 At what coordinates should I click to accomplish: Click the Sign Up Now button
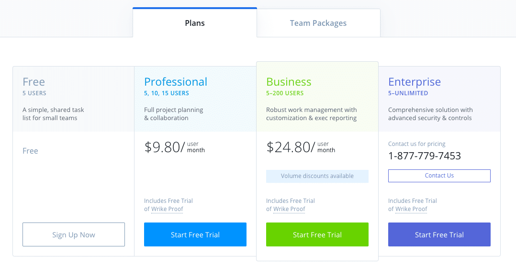click(x=74, y=234)
